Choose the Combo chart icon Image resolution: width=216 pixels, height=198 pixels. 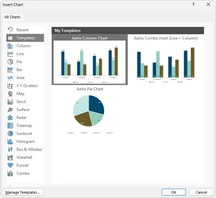10,173
